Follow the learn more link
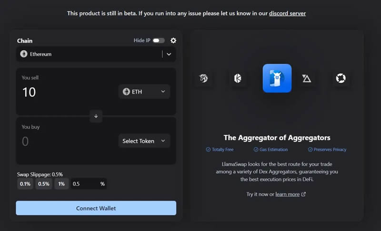 (x=287, y=194)
